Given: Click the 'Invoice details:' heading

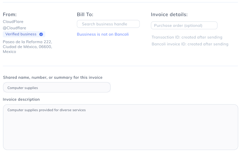Looking at the screenshot, I should tap(169, 14).
